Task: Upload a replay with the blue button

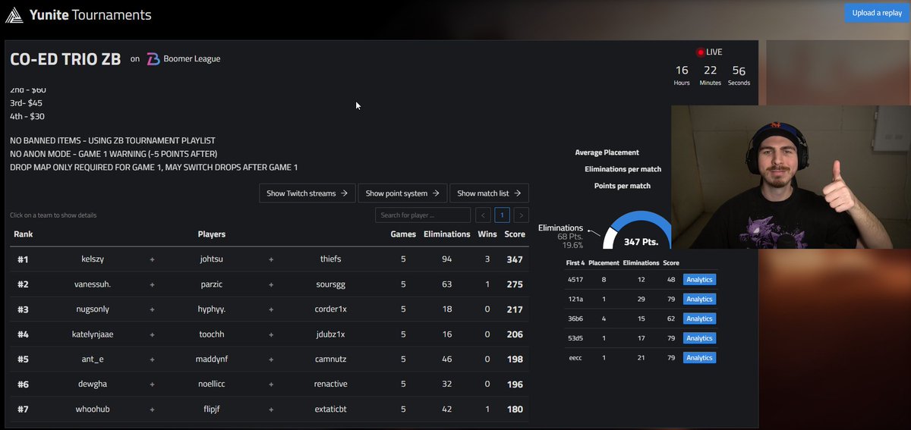Action: 877,13
